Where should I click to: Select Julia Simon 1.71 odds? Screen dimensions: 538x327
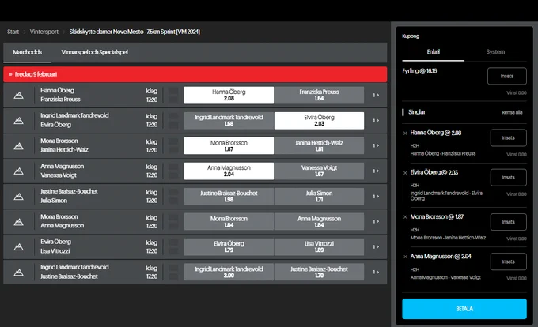[319, 196]
